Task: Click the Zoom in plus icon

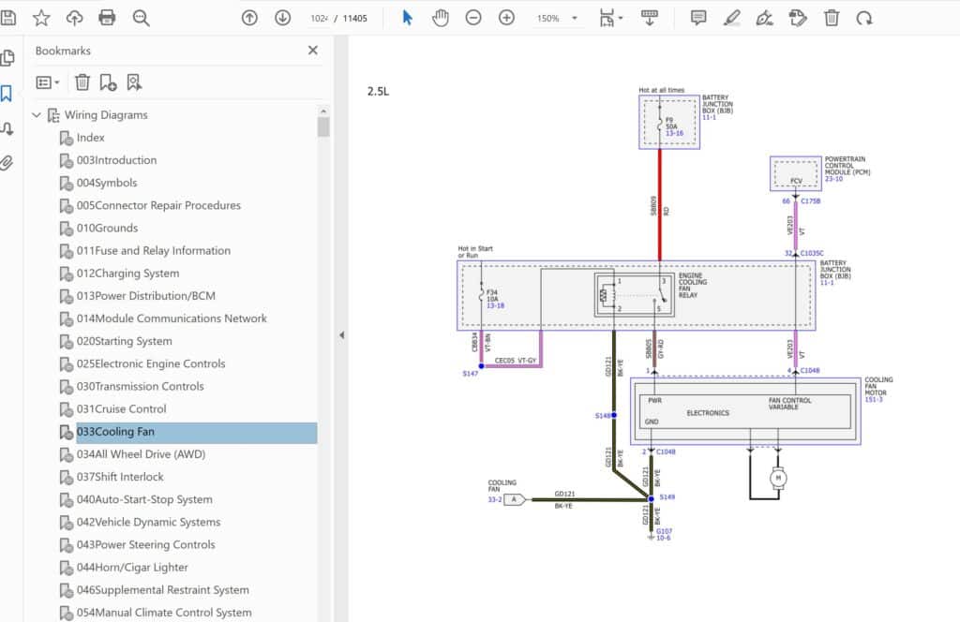Action: (x=506, y=18)
